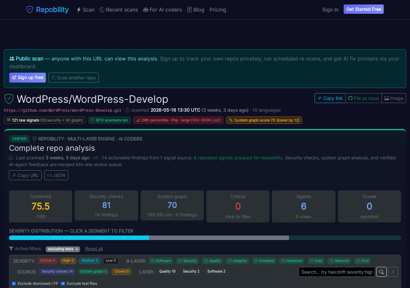Screen dimensions: 410x288
Task: Click the JSON export button
Action: tap(56, 175)
